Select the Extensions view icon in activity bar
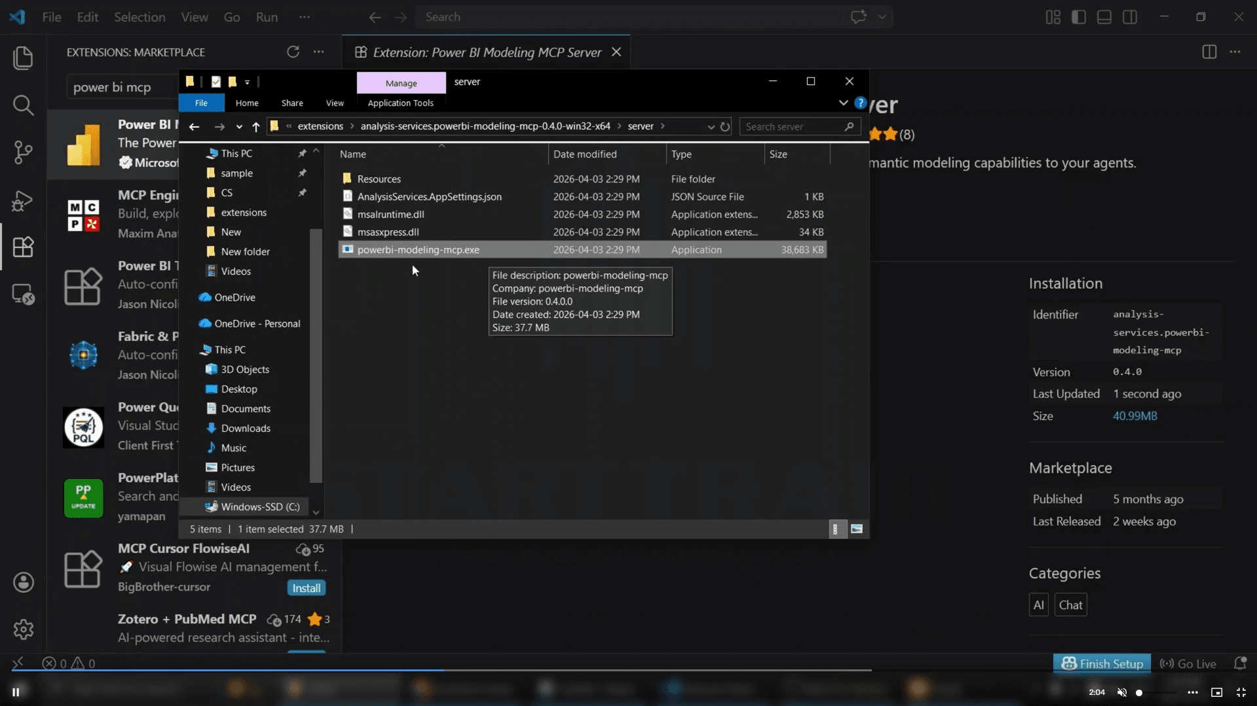 (23, 247)
